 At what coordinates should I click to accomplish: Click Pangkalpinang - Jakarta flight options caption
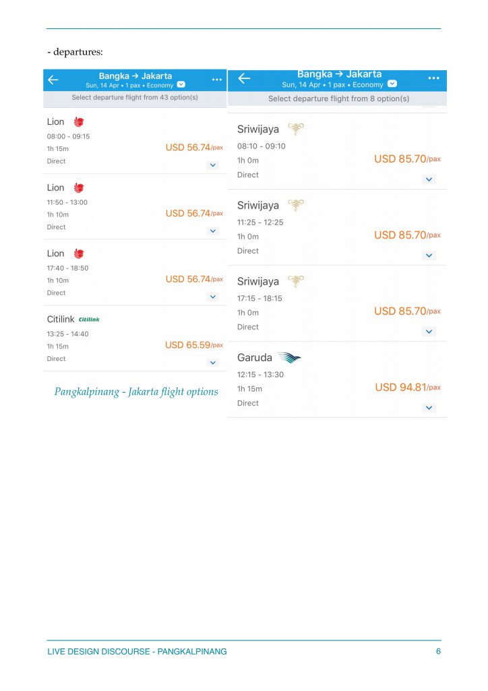pyautogui.click(x=136, y=392)
